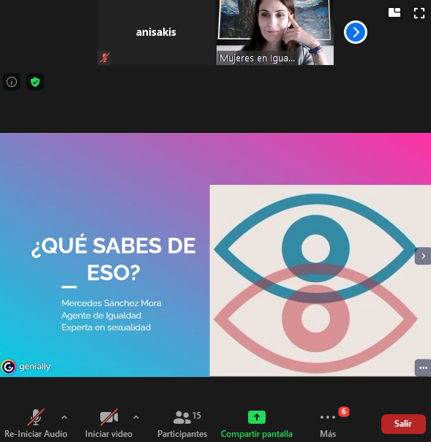Viewport: 431px width, 442px height.
Task: Toggle Re-Iniciar Audio microphone
Action: tap(36, 417)
